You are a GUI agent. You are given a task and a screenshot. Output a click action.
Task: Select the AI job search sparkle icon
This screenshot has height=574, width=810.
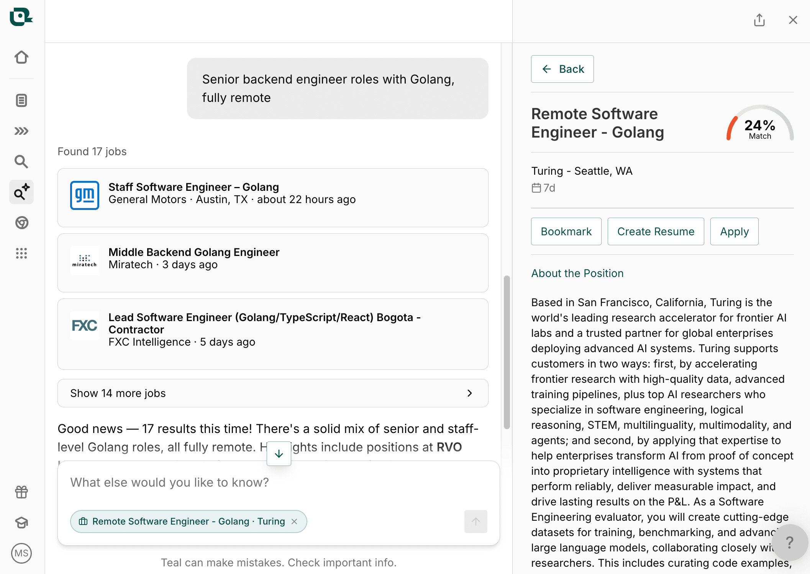21,192
